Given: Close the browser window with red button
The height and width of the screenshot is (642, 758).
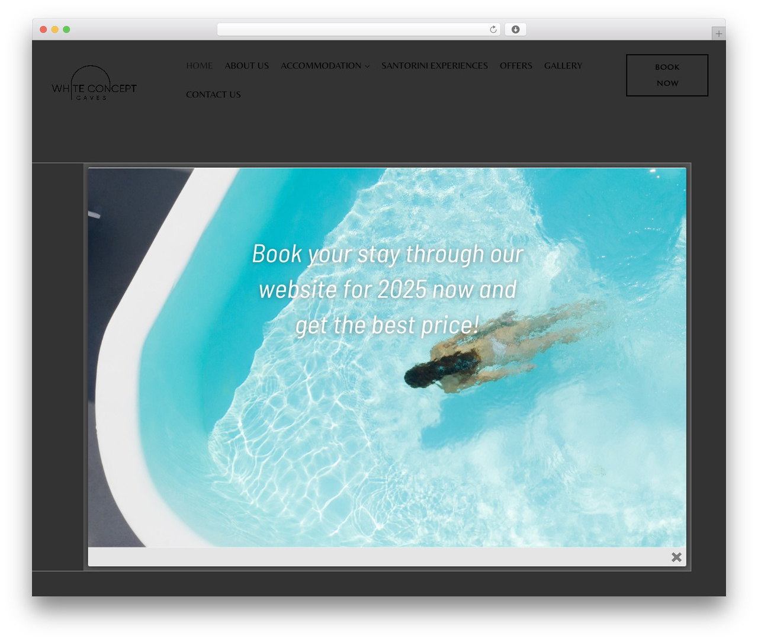Looking at the screenshot, I should point(43,30).
